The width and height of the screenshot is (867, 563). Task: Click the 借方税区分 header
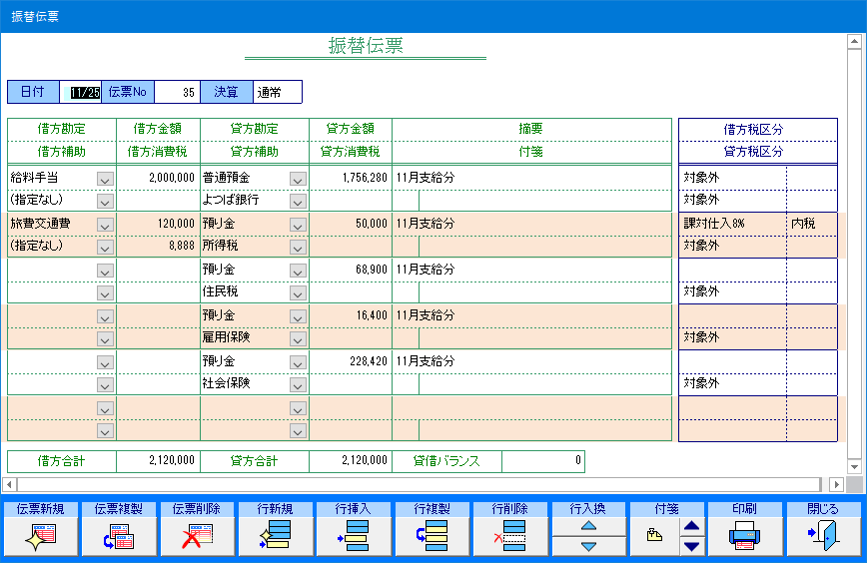[758, 130]
